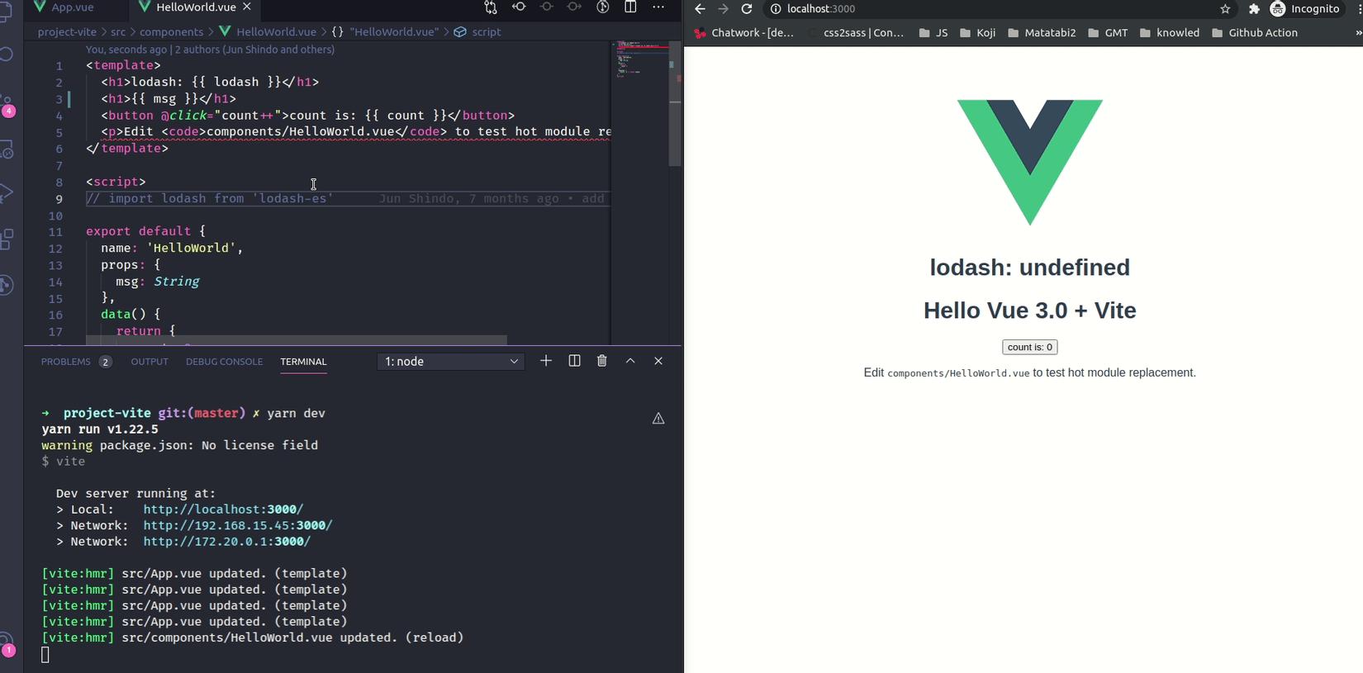Close the terminal panel
The height and width of the screenshot is (673, 1363).
point(658,361)
